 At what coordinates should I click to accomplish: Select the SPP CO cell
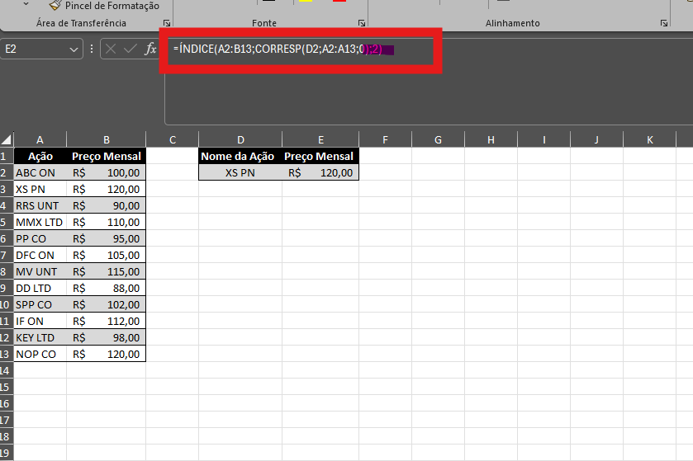tap(40, 305)
